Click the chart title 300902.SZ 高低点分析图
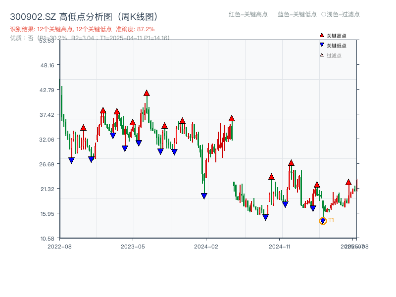 click(x=84, y=17)
